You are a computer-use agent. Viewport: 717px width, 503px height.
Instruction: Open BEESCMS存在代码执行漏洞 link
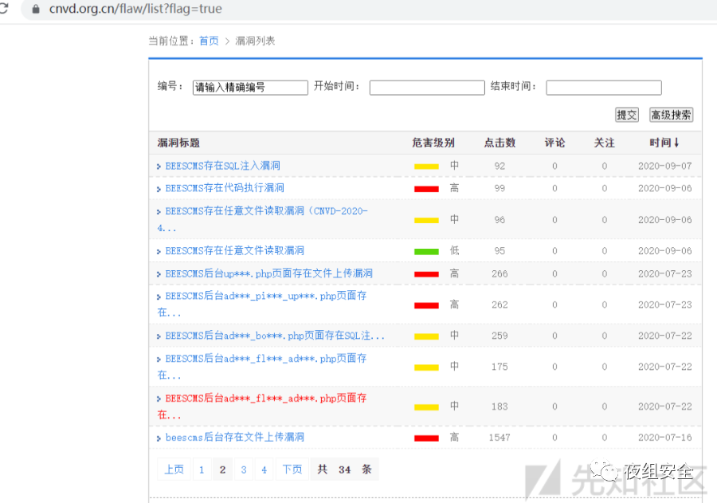(x=225, y=188)
